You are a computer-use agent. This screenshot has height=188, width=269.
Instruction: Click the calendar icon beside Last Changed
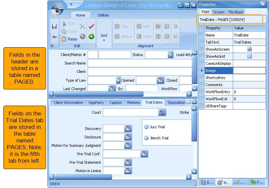pos(112,88)
